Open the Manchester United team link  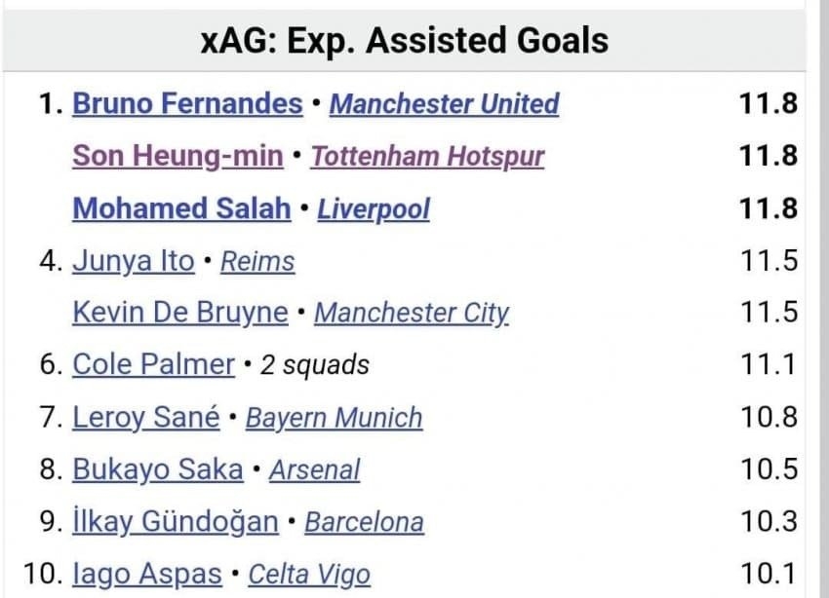444,104
